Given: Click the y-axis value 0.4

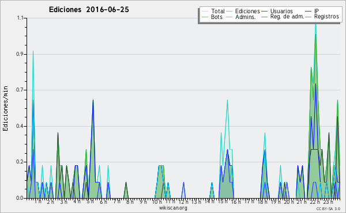Looking at the screenshot, I should coord(20,126).
